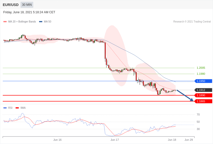The width and height of the screenshot is (213, 144).
Task: Select the black 1.1912 current price tag
Action: [x=203, y=90]
